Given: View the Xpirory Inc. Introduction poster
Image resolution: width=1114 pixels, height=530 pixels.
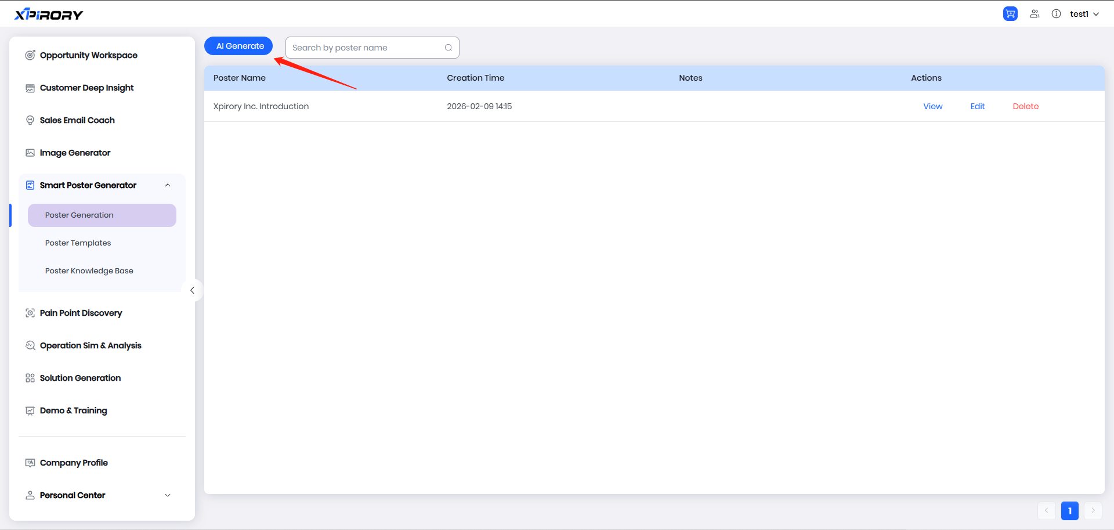Looking at the screenshot, I should click(x=932, y=106).
